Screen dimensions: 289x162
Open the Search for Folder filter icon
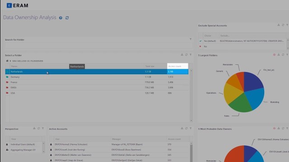tap(191, 39)
